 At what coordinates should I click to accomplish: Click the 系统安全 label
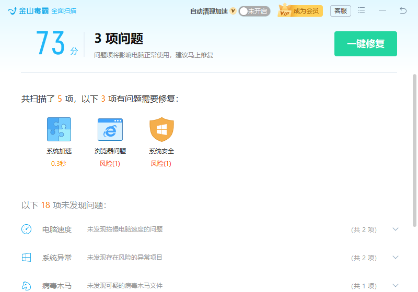161,151
